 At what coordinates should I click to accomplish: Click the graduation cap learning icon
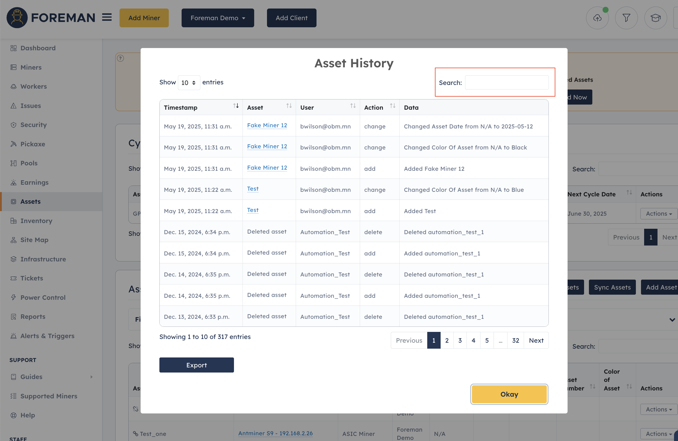656,18
